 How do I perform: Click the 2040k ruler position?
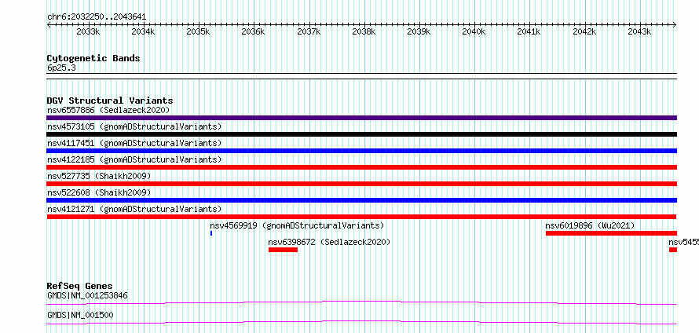pos(474,31)
